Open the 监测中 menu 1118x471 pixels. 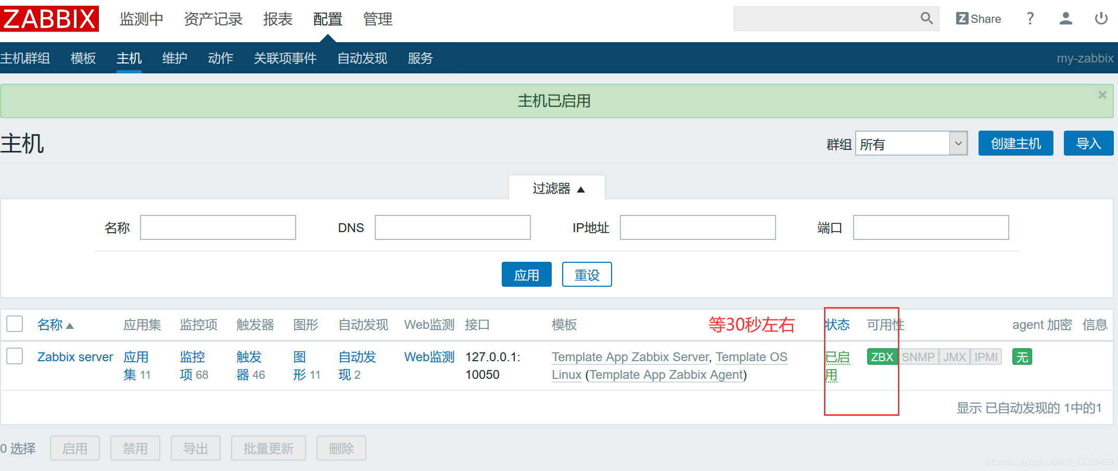141,19
